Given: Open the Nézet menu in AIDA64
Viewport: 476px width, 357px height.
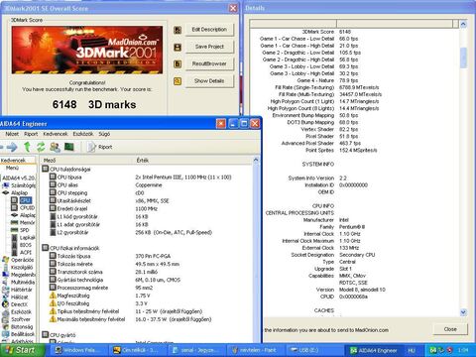Looking at the screenshot, I should (x=12, y=134).
